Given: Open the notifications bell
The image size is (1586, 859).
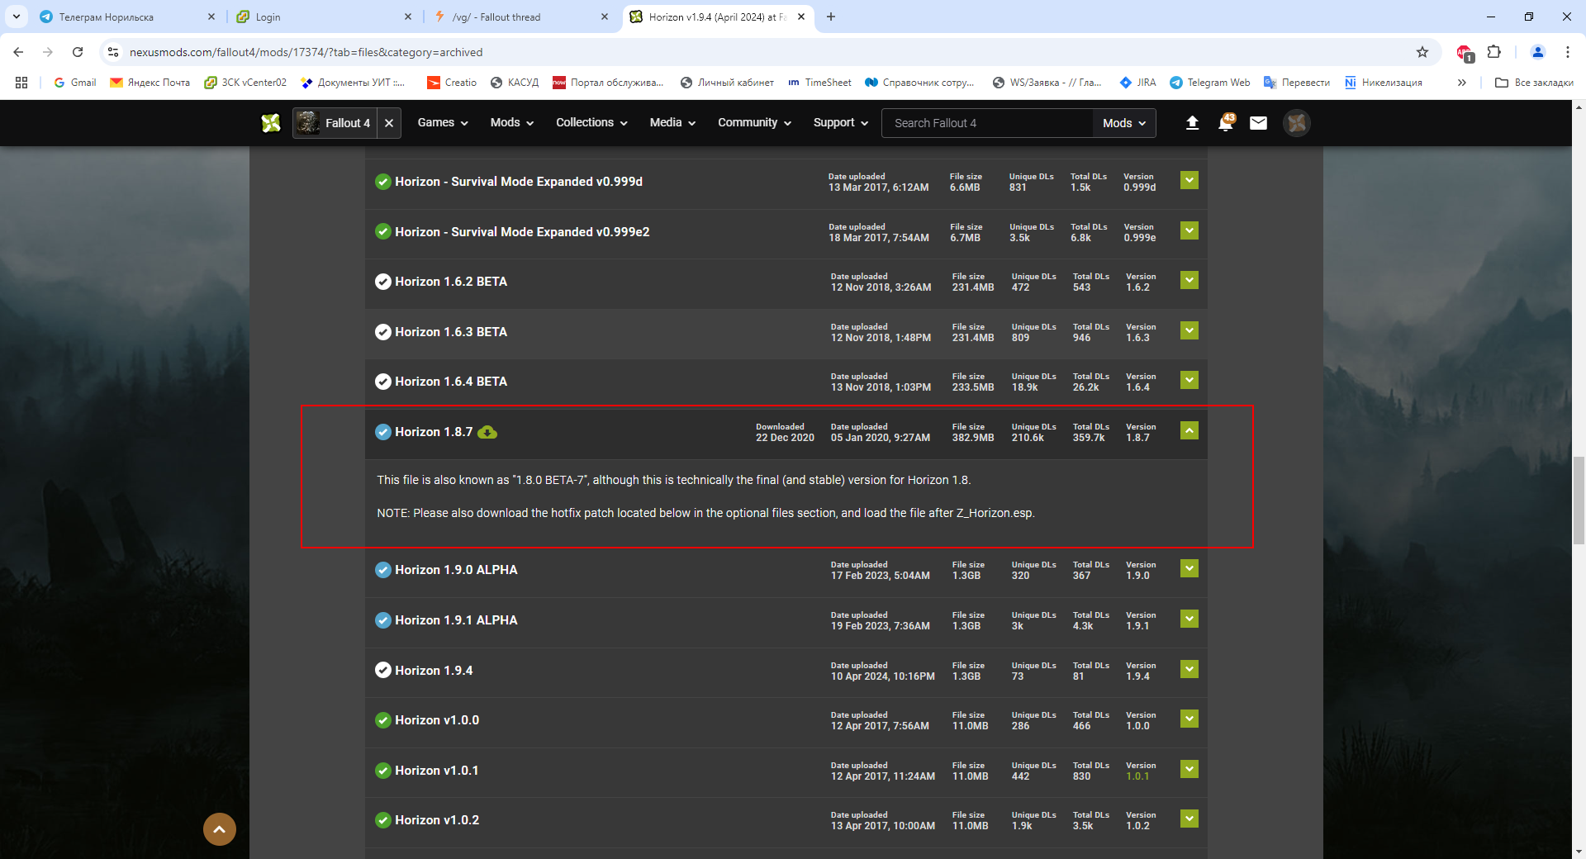Looking at the screenshot, I should click(1226, 123).
